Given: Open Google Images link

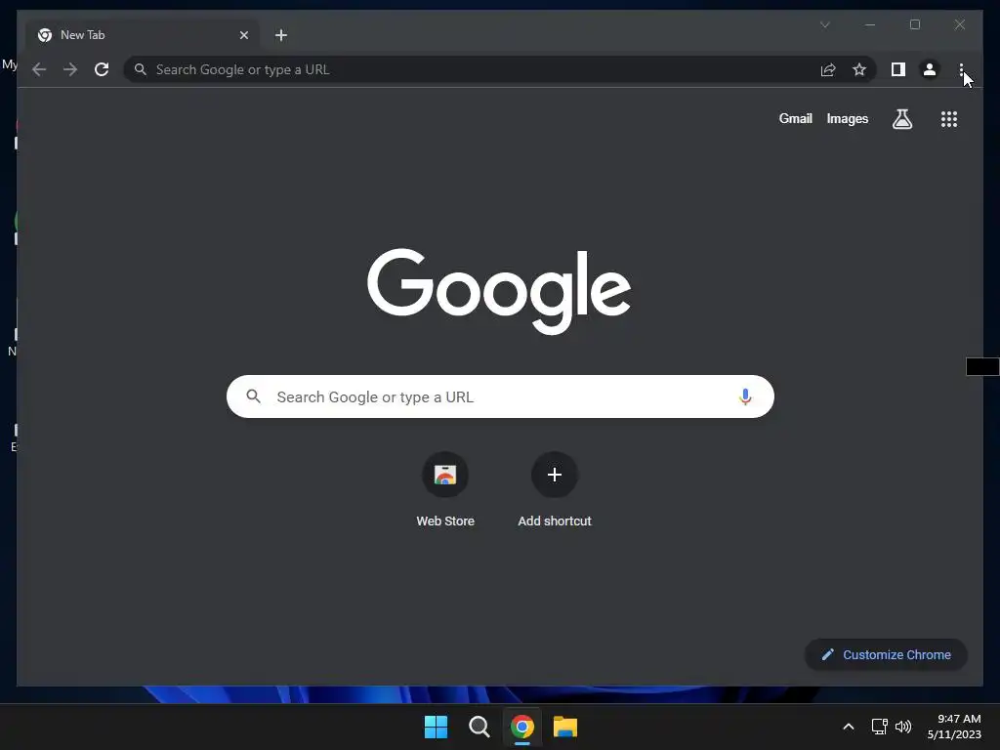Looking at the screenshot, I should click(x=847, y=118).
